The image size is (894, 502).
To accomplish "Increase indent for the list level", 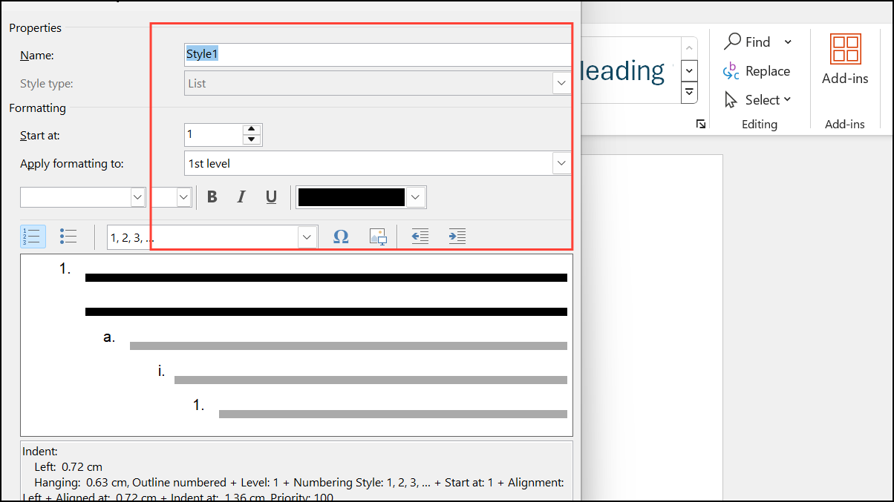I will [x=457, y=236].
